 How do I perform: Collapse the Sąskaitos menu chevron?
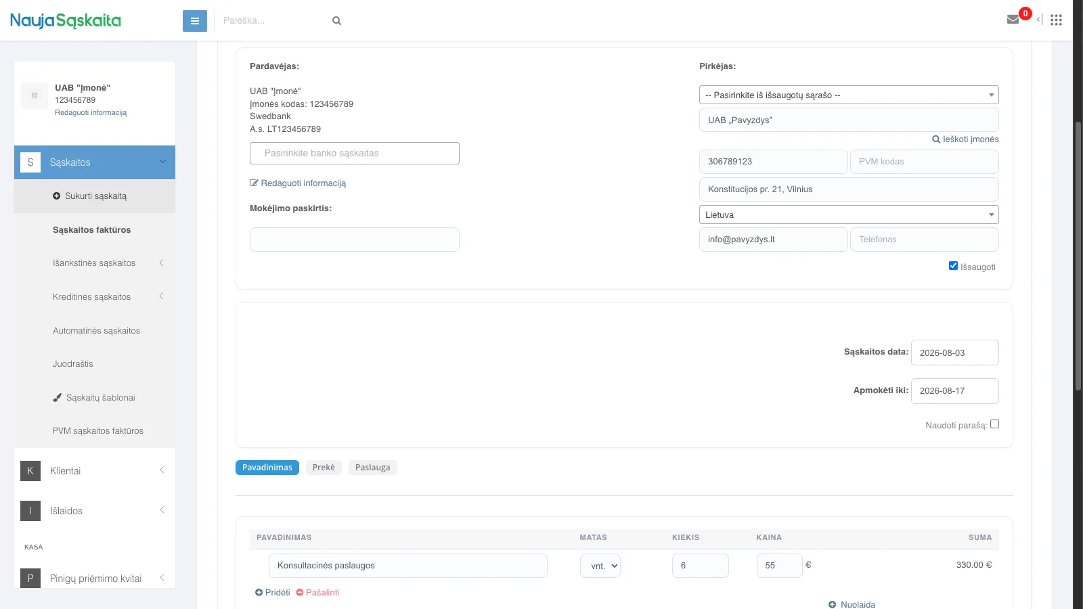[162, 162]
